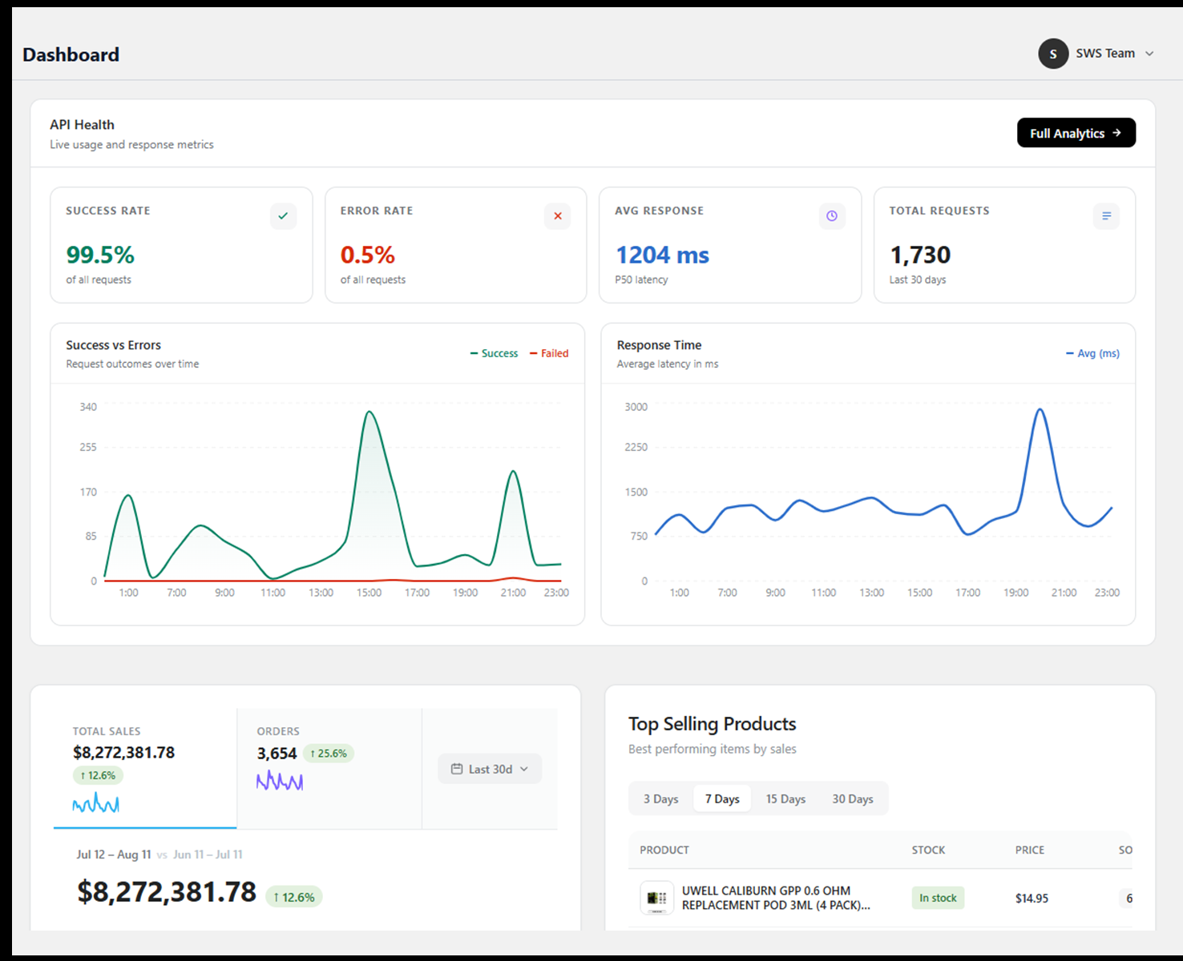Click the list icon in Total Requests card
This screenshot has height=961, width=1183.
tap(1106, 216)
